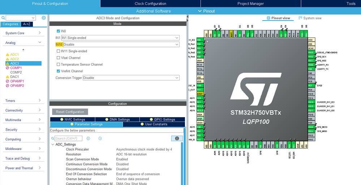Open the Conversion Trigger dropdown
The width and height of the screenshot is (361, 185).
tap(131, 78)
